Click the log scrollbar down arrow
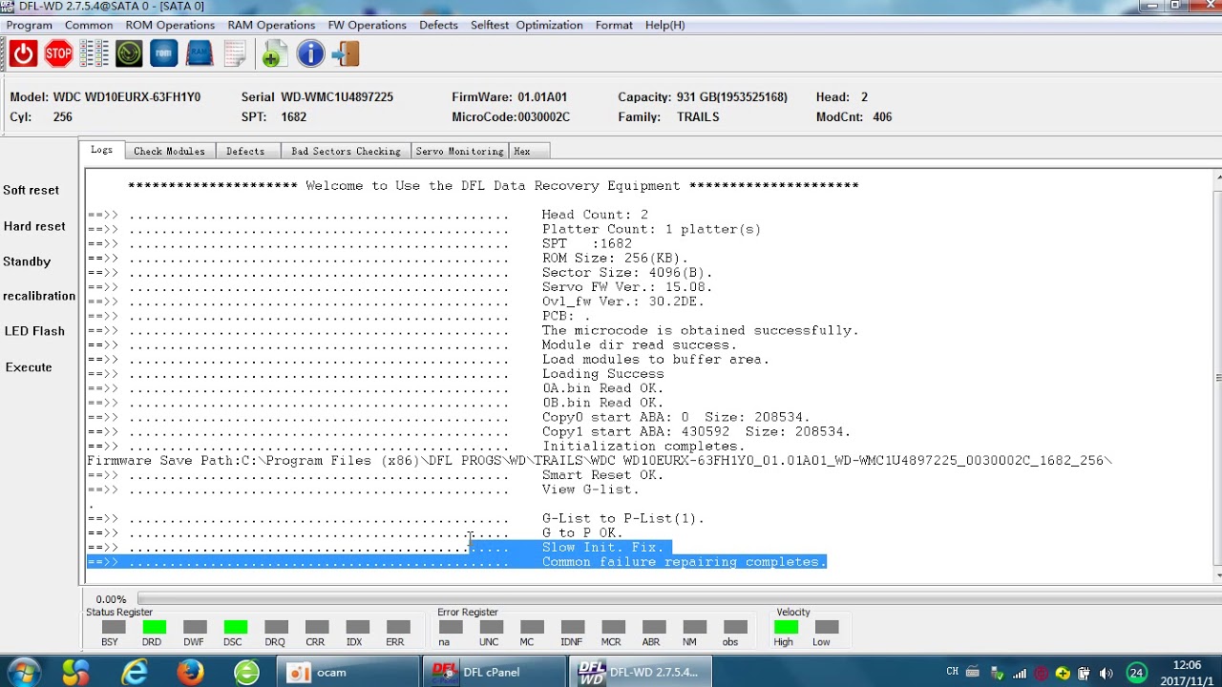The height and width of the screenshot is (687, 1222). (x=1217, y=576)
